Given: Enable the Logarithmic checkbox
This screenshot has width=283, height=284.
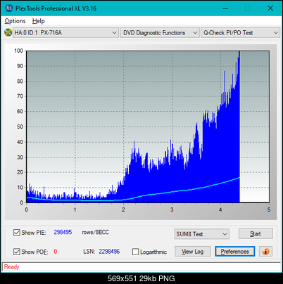Looking at the screenshot, I should [x=135, y=252].
